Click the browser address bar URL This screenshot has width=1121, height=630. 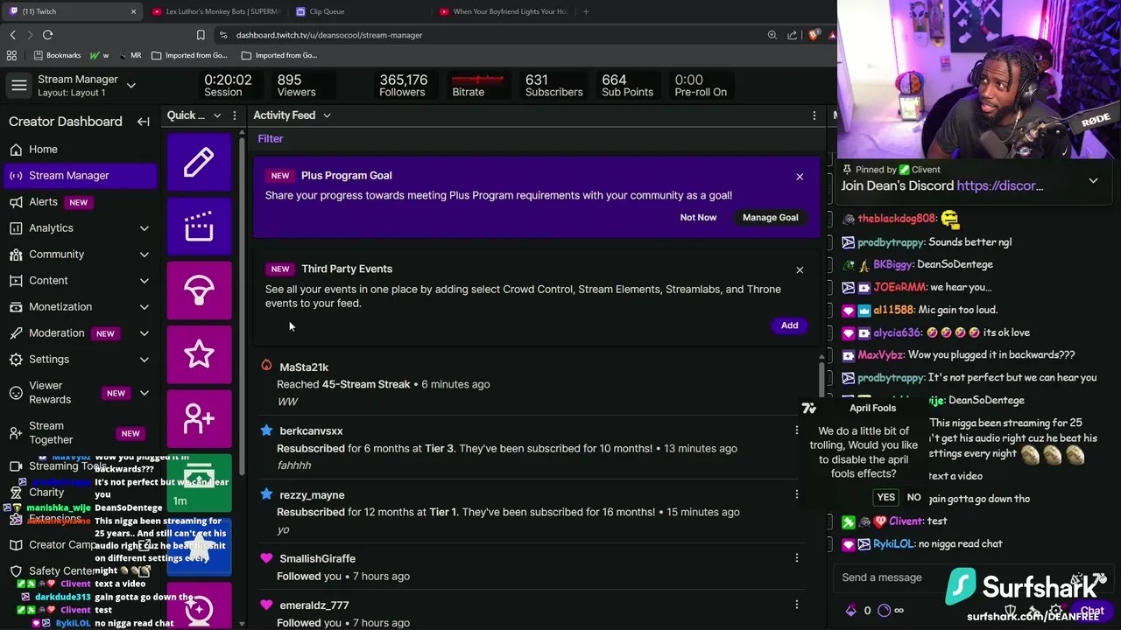(x=329, y=35)
